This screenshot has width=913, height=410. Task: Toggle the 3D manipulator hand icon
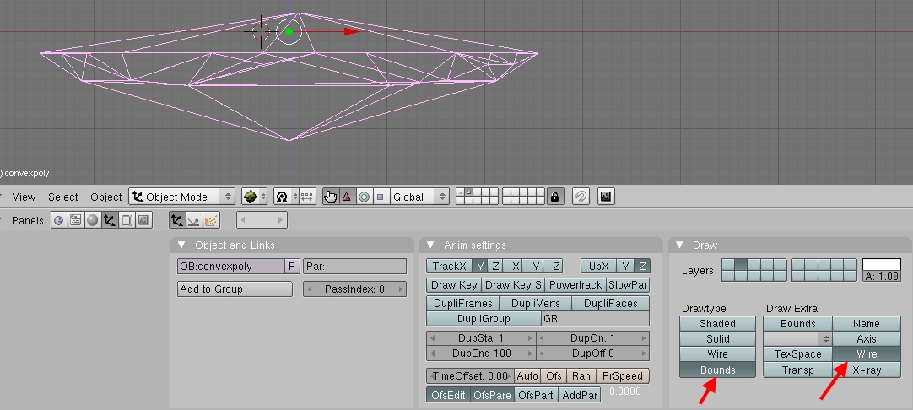click(331, 197)
